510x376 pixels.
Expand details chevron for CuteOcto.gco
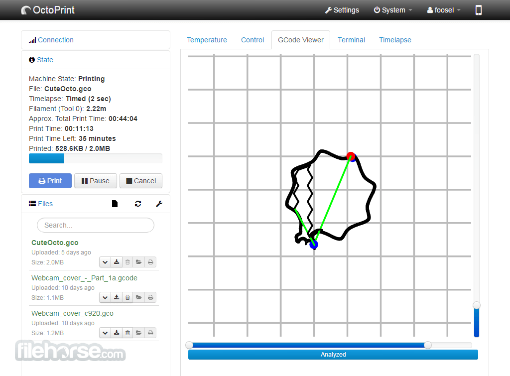(105, 262)
